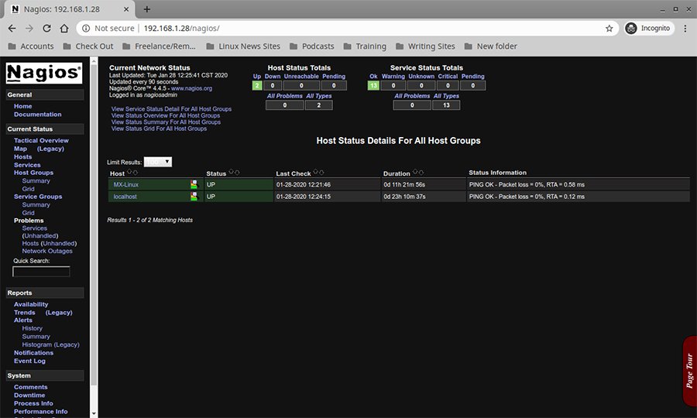
Task: Go back in browser history
Action: tap(12, 28)
